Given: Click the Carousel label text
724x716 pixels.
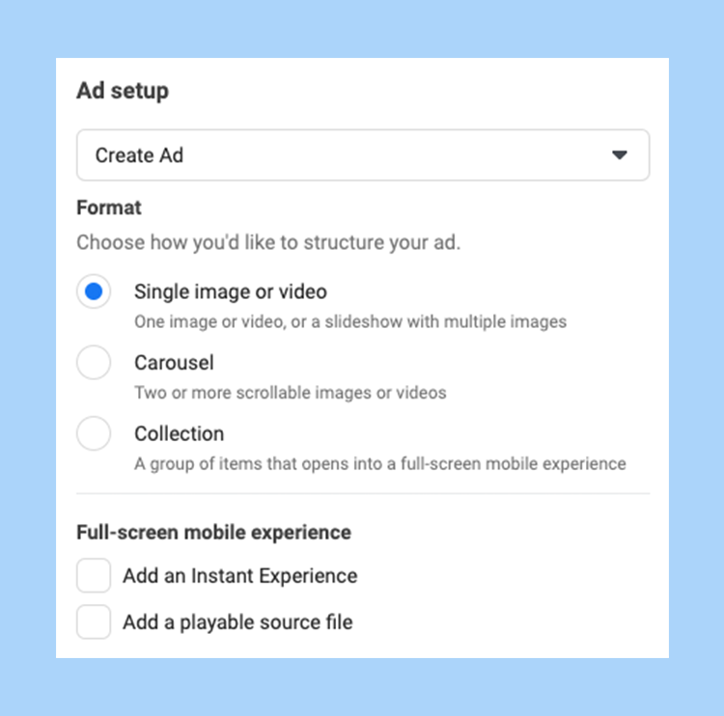Looking at the screenshot, I should pos(174,363).
